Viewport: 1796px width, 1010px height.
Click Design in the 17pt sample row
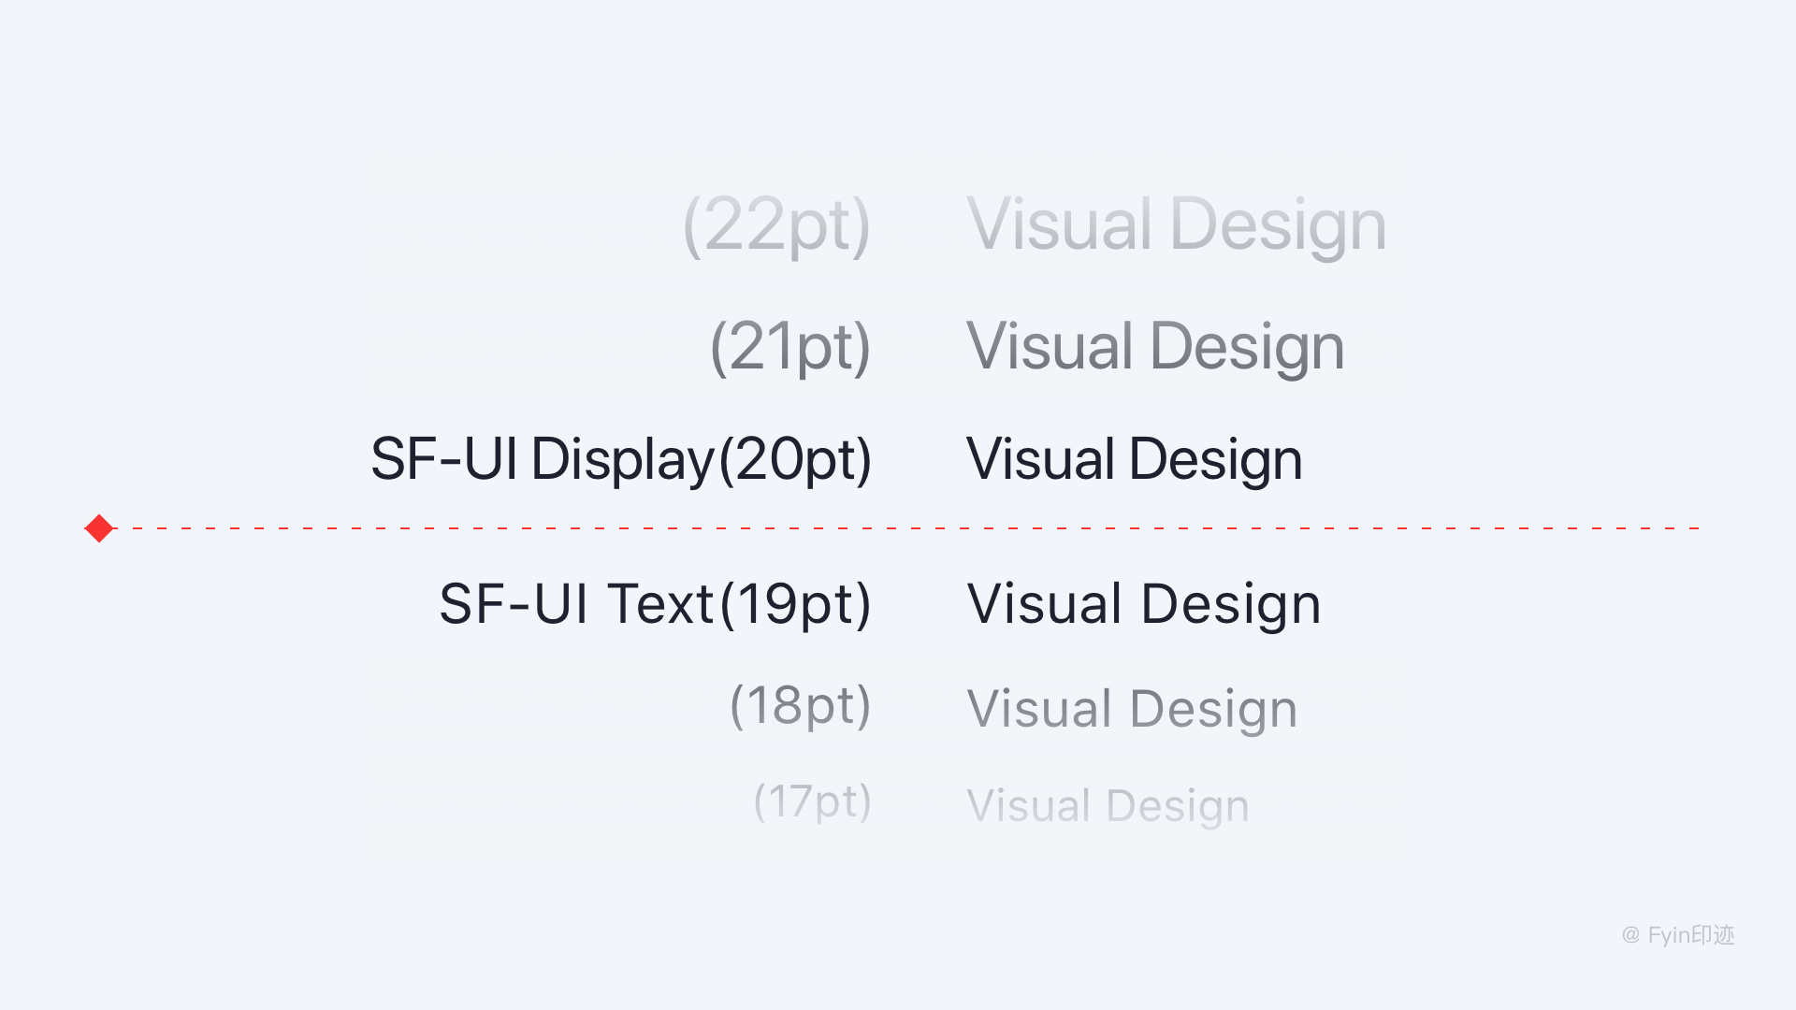1178,806
